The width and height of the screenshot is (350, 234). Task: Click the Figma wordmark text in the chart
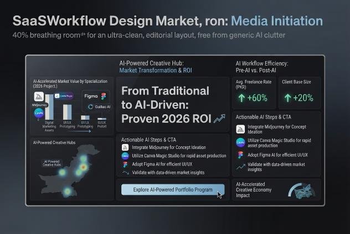(x=91, y=97)
